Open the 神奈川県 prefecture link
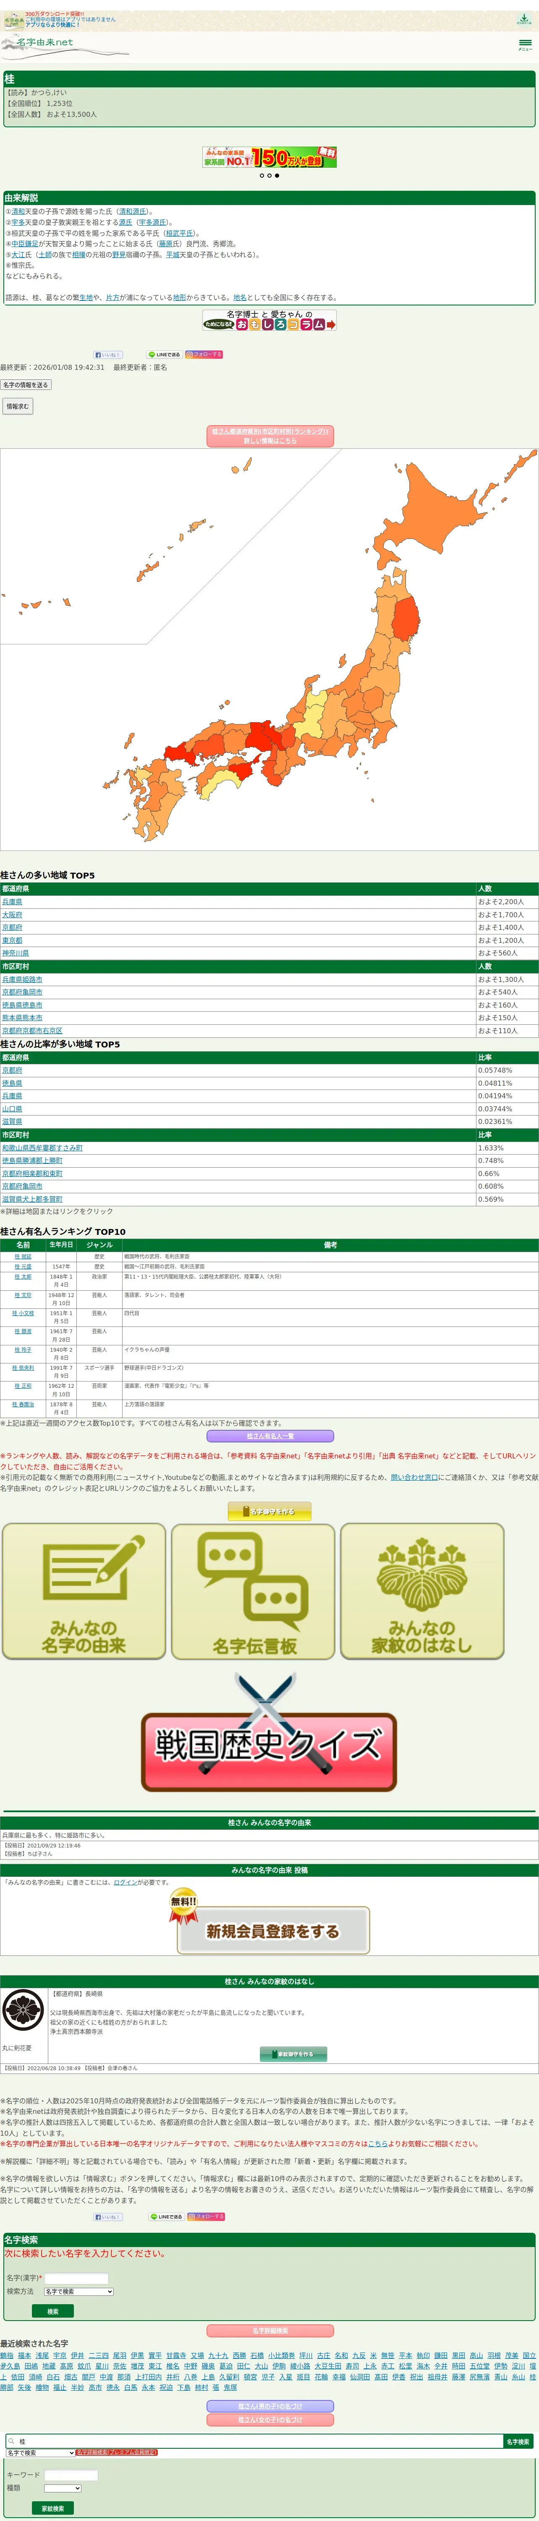This screenshot has width=539, height=2521. tap(16, 953)
